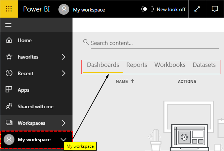Switch to the Workbooks tab

(170, 65)
